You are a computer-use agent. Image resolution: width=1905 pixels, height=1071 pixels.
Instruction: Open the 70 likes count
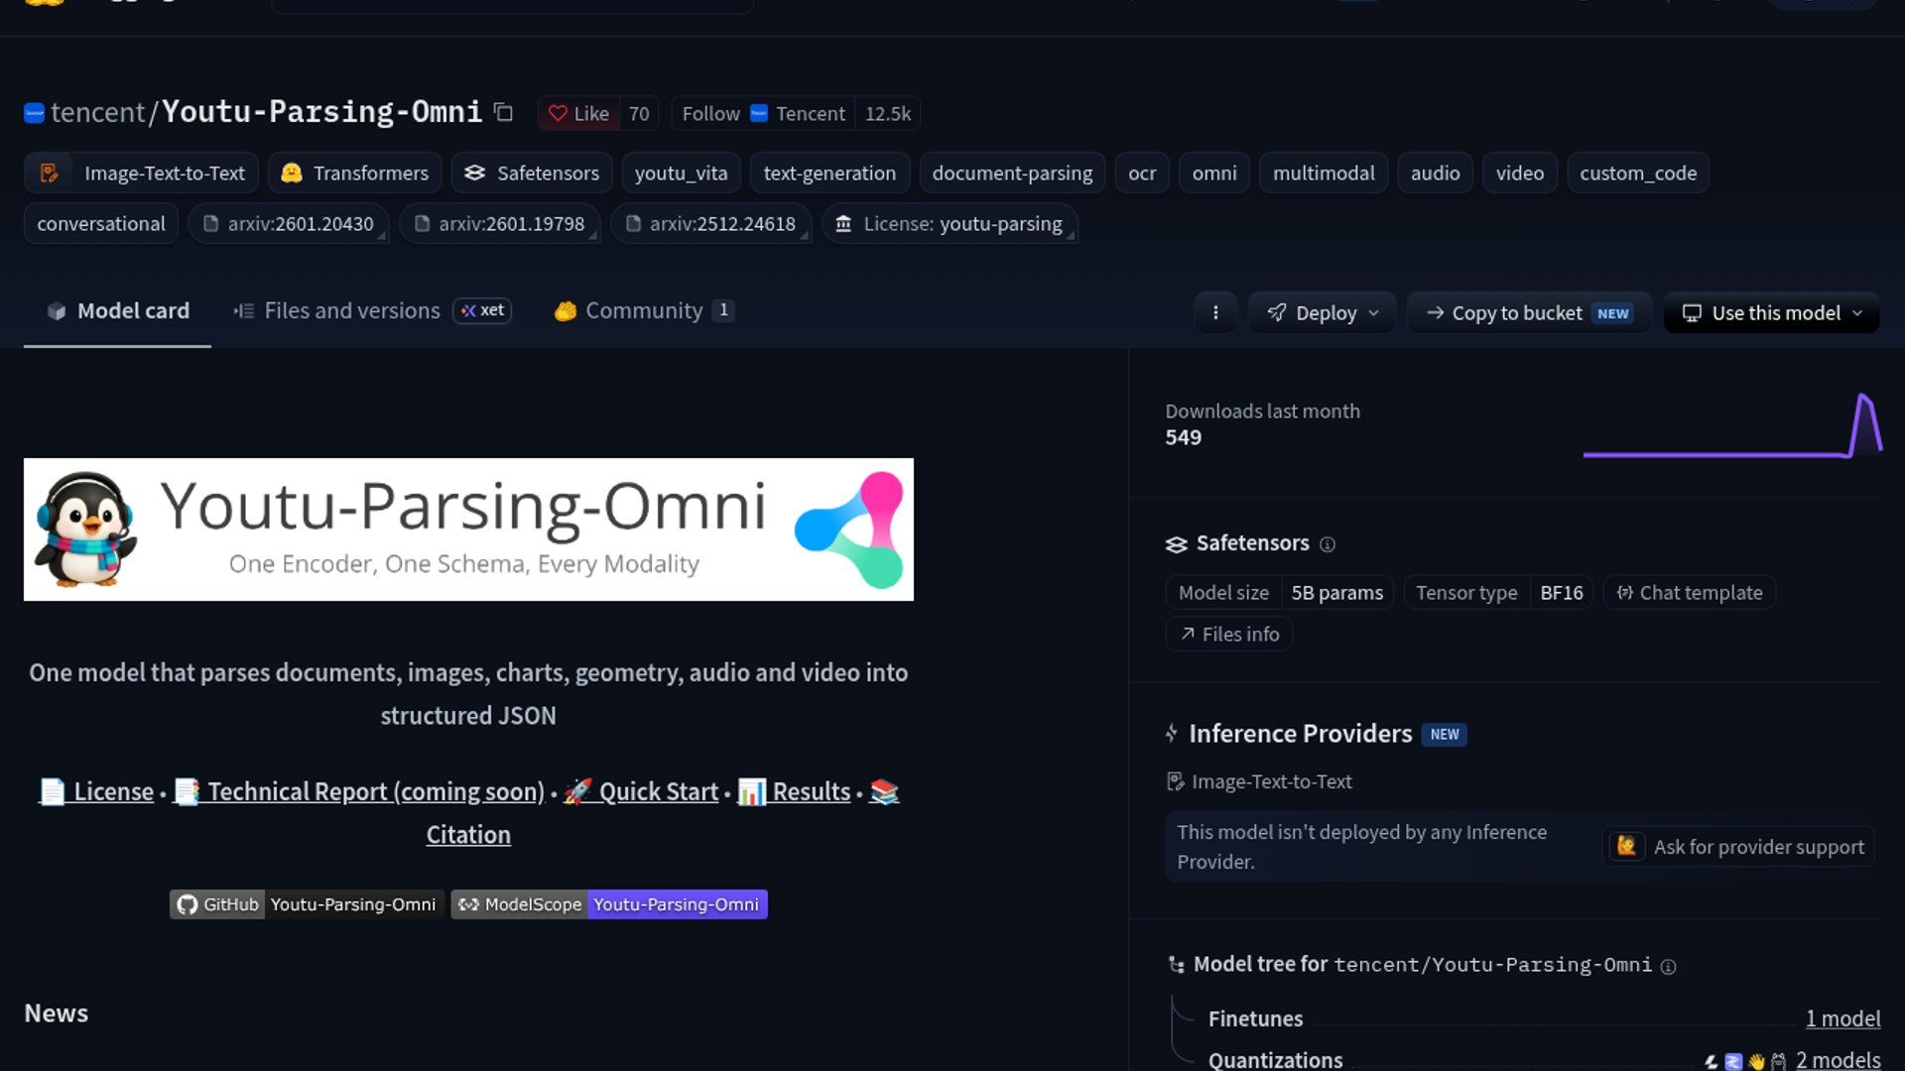[639, 114]
